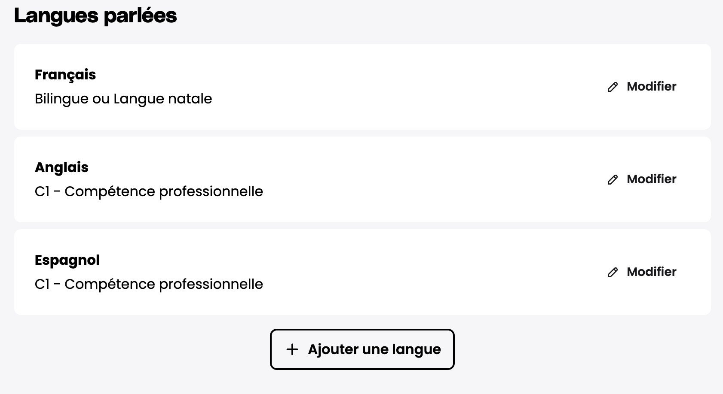This screenshot has height=394, width=723.
Task: Click the word professionnelle in the Anglais row
Action: pyautogui.click(x=211, y=192)
